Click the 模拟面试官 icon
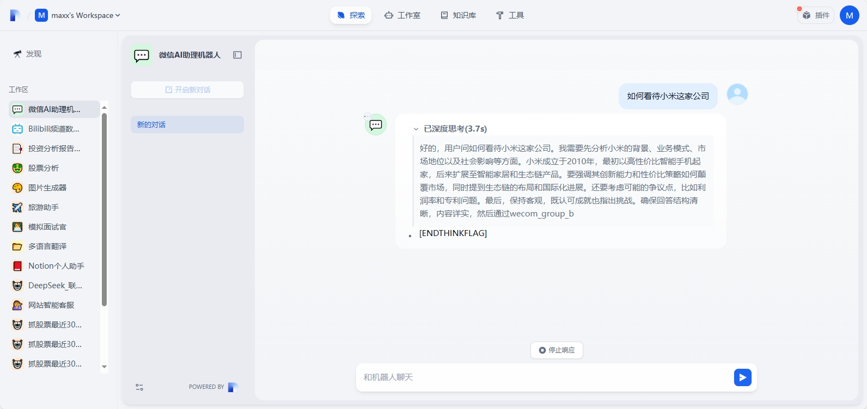 point(17,227)
